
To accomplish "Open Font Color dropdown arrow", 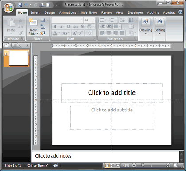I will click(60, 33).
